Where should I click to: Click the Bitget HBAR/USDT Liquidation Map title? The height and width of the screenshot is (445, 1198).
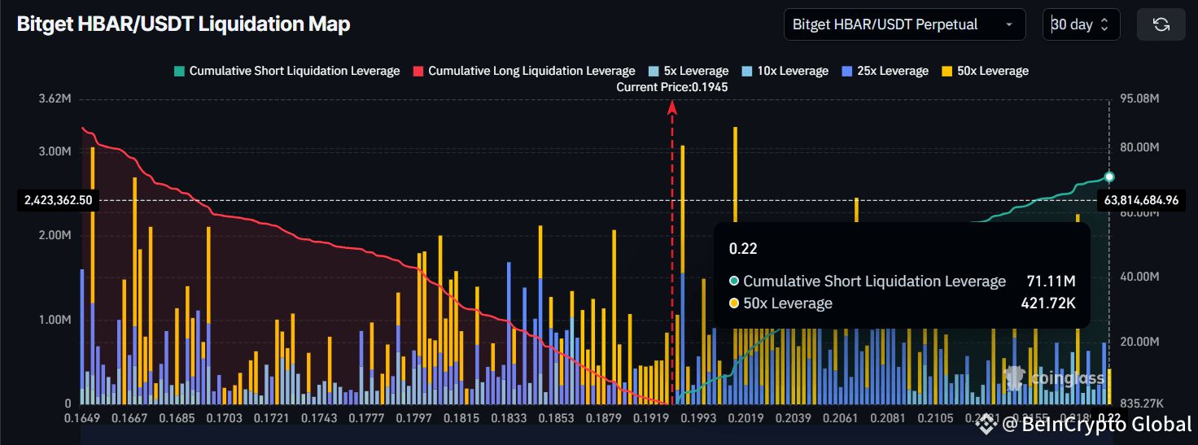point(184,24)
